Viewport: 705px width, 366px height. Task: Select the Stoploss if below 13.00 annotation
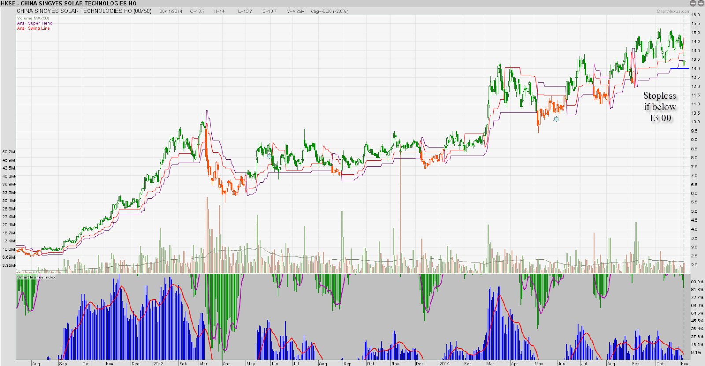[660, 107]
